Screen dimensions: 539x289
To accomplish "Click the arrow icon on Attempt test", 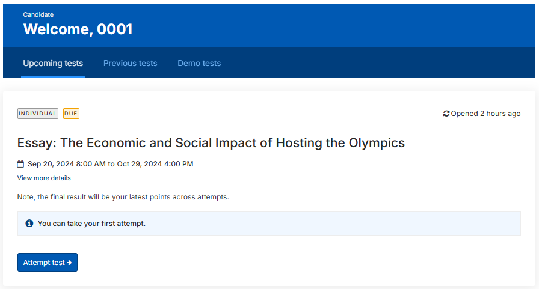I will pos(69,263).
